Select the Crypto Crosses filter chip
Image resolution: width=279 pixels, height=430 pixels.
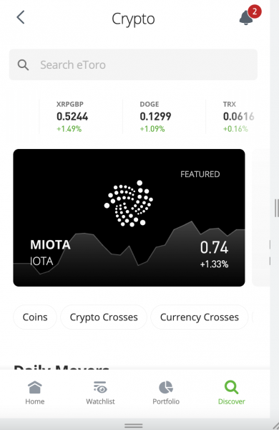(x=104, y=317)
